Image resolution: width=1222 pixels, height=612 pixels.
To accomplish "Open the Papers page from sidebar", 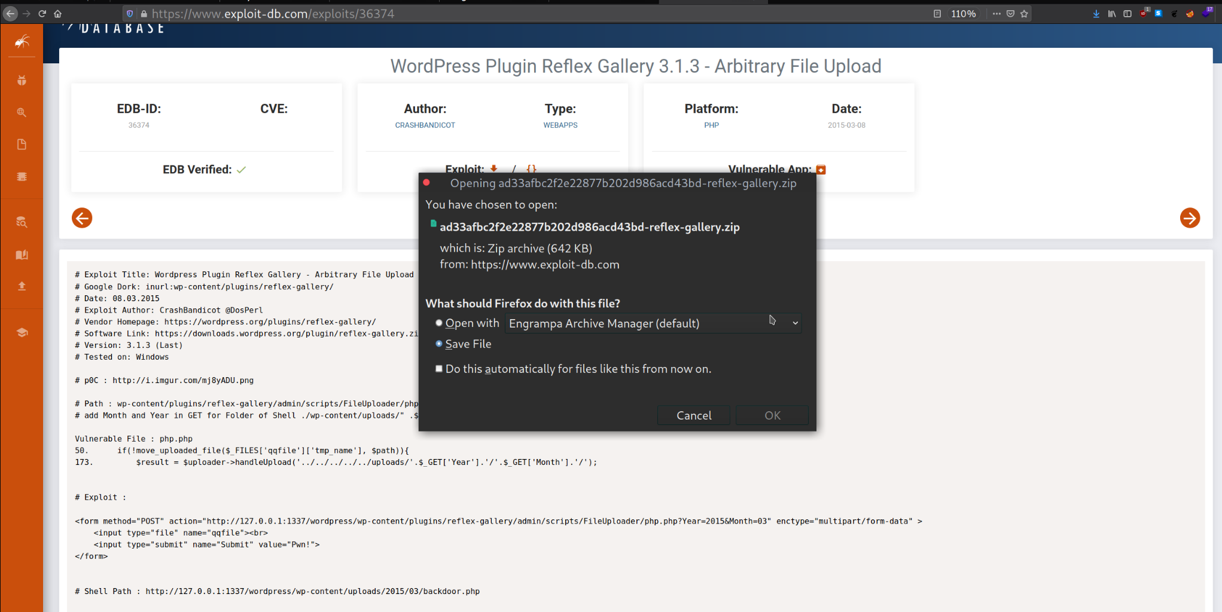I will pos(22,144).
